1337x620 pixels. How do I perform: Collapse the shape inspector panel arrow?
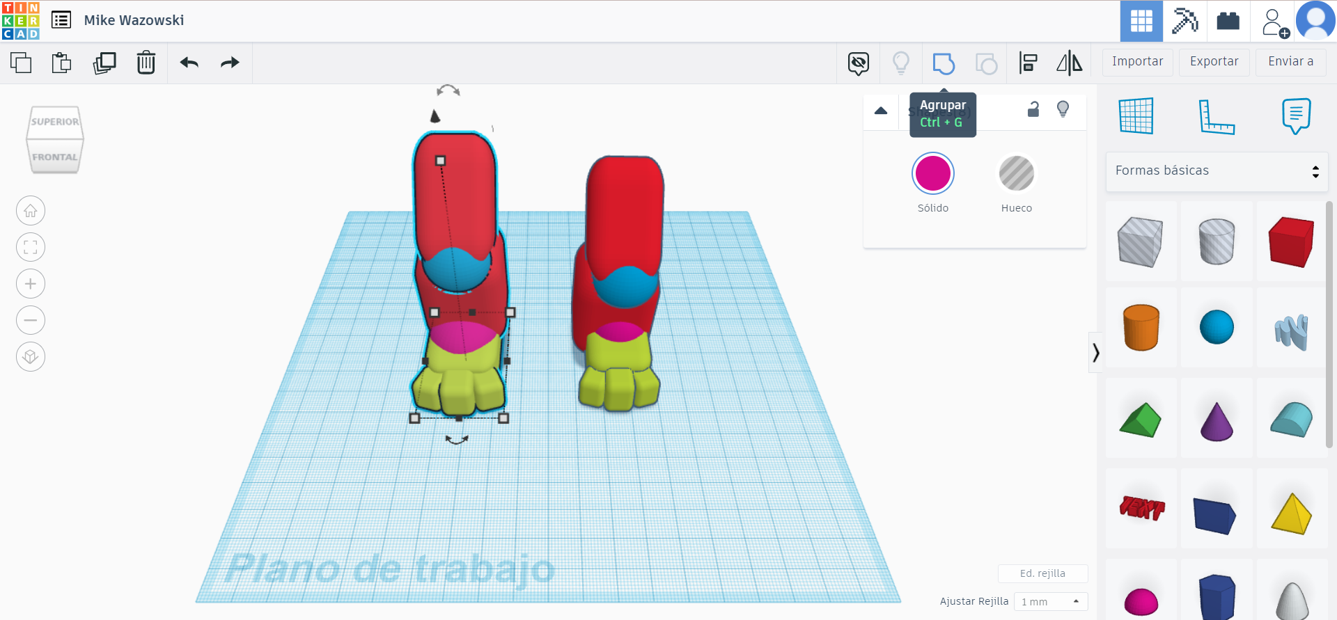(881, 110)
